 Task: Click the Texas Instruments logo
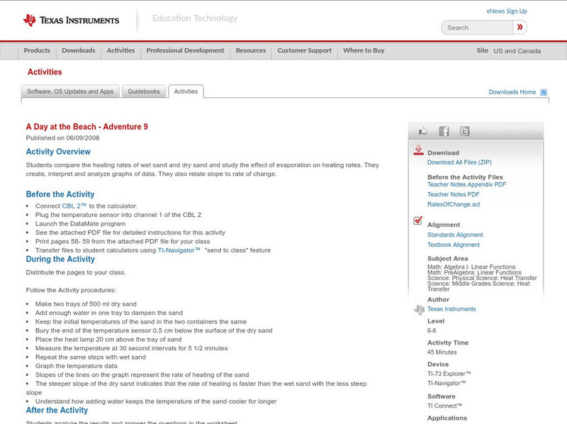point(71,21)
